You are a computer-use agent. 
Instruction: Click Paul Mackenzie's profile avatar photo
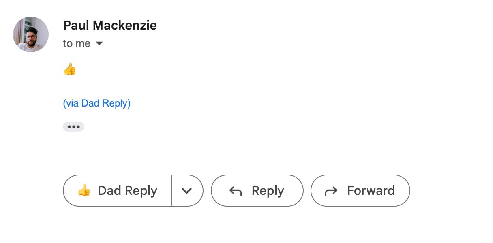pos(31,34)
